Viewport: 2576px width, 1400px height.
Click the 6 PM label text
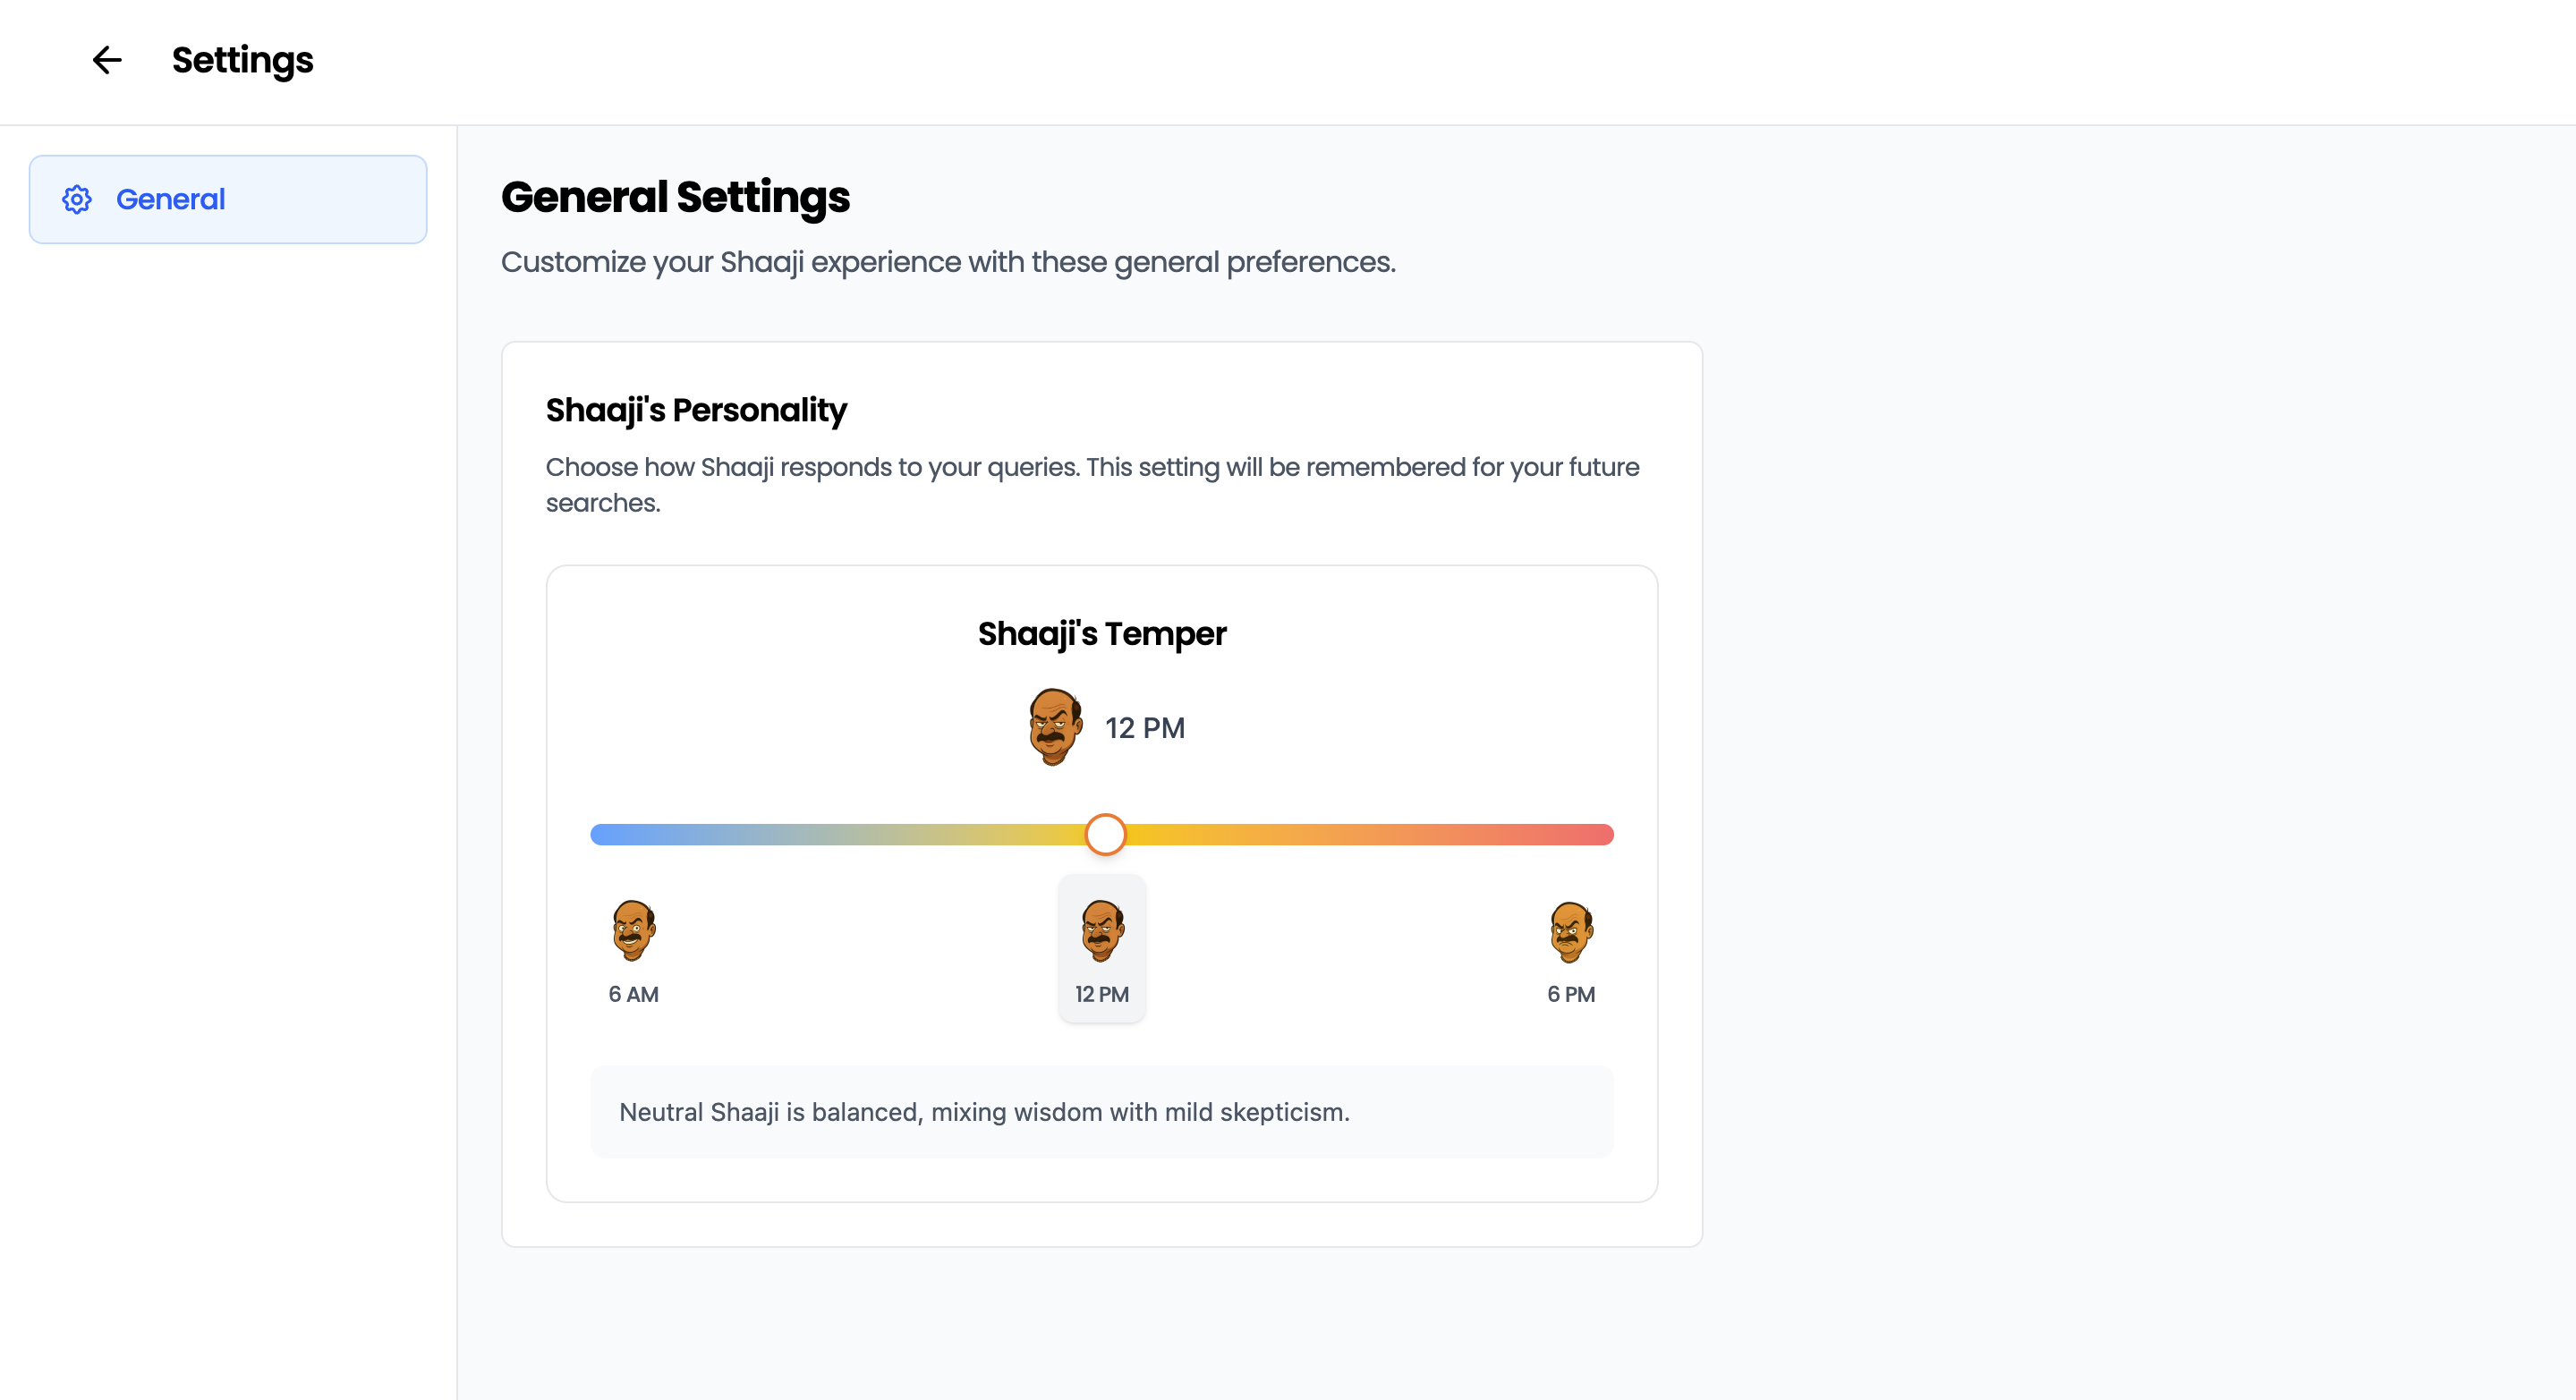pyautogui.click(x=1570, y=994)
